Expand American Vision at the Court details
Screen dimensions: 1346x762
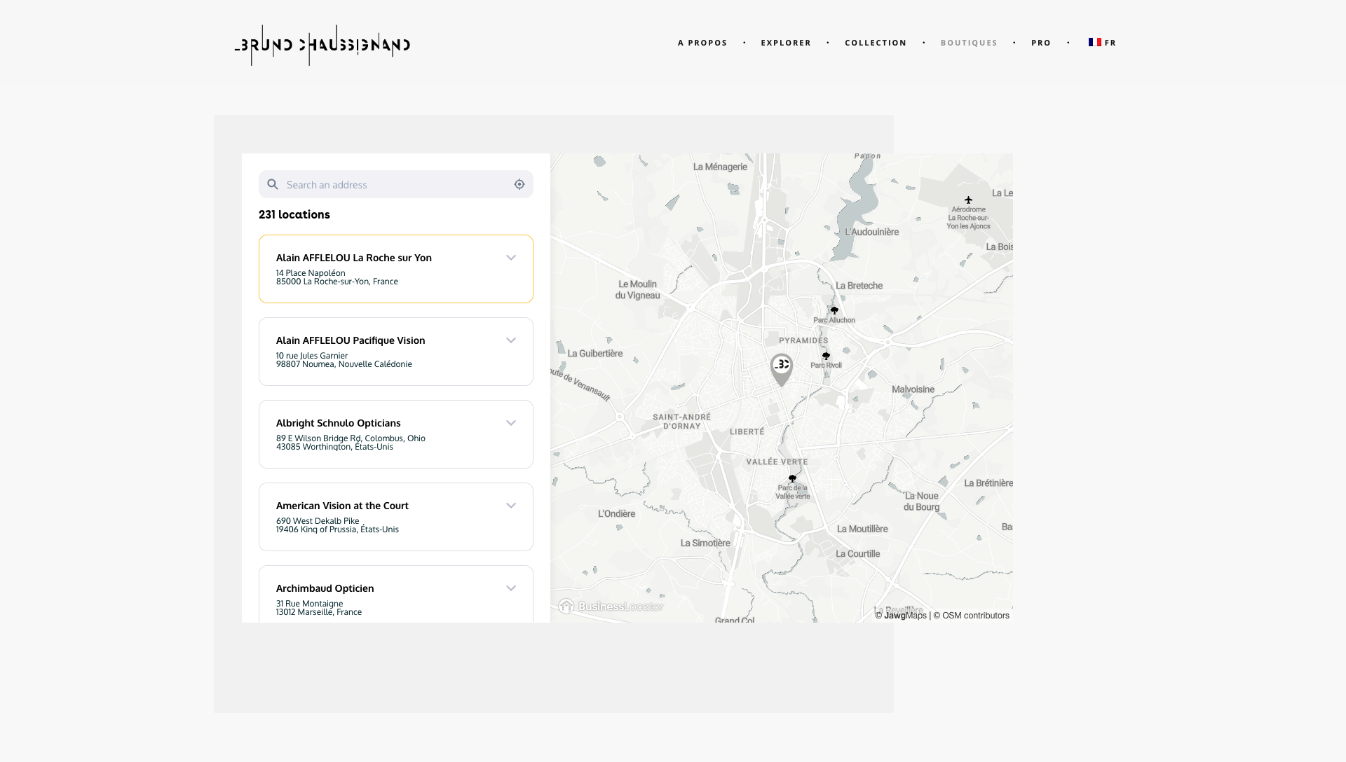pyautogui.click(x=511, y=506)
